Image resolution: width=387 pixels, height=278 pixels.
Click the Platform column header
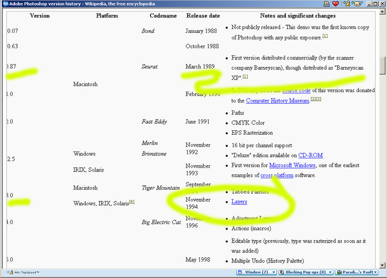click(107, 15)
